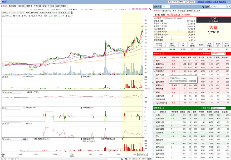Uncheck the broker row with 2250 net buy

point(154,61)
